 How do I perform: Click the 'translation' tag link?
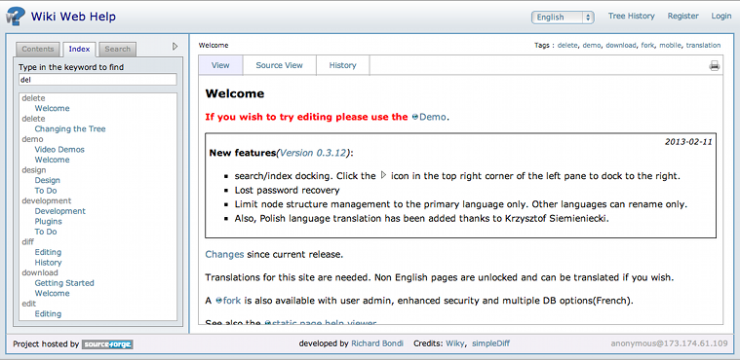pos(703,45)
